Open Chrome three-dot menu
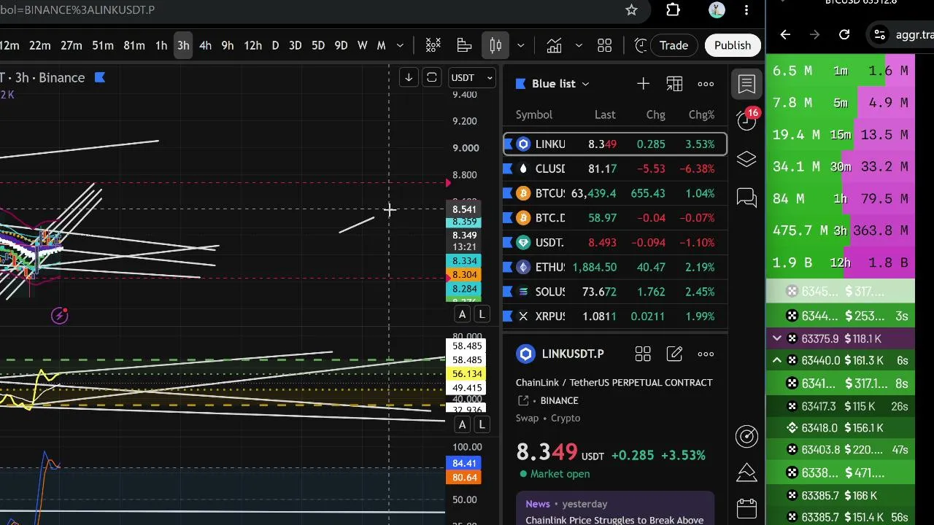 coord(746,10)
